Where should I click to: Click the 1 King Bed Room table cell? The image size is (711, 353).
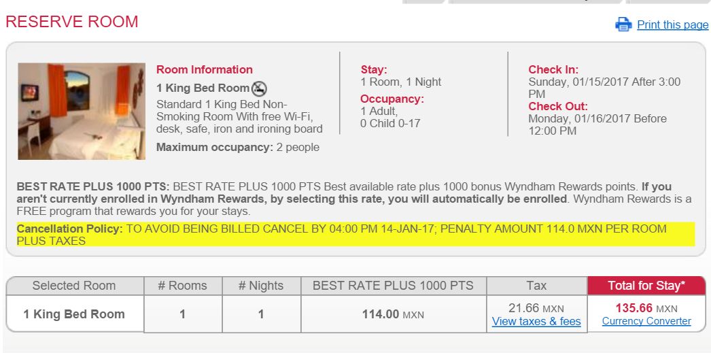(74, 314)
